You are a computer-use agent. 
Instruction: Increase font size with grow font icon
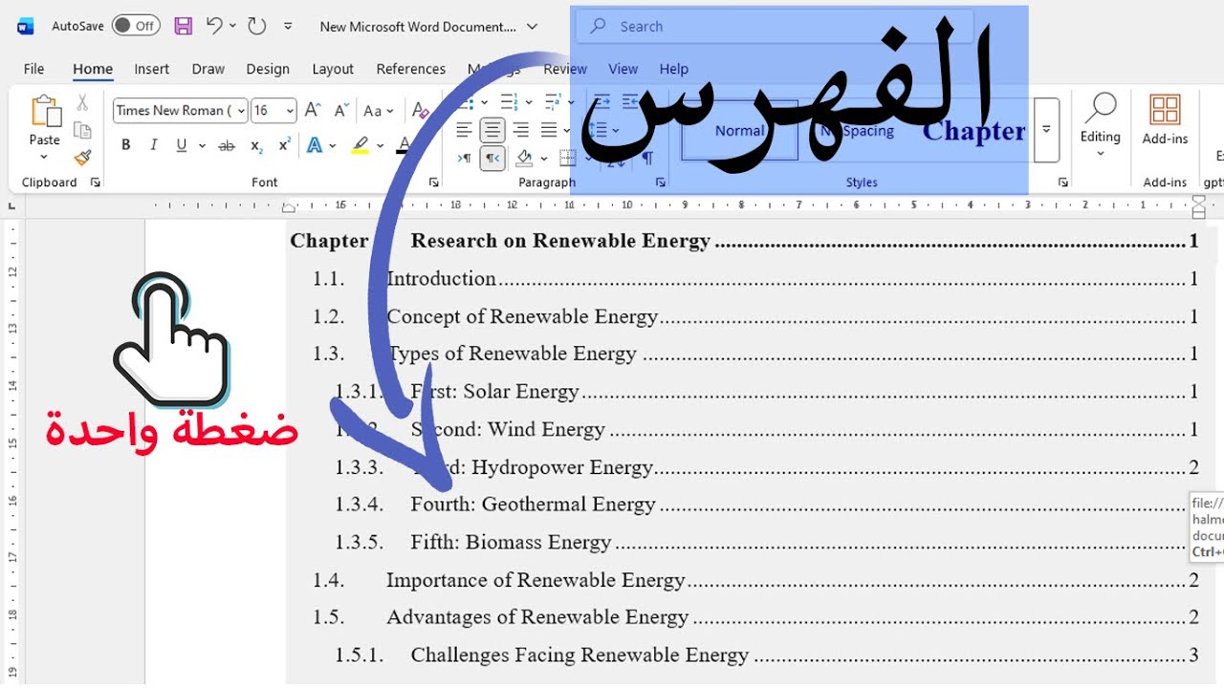tap(313, 111)
